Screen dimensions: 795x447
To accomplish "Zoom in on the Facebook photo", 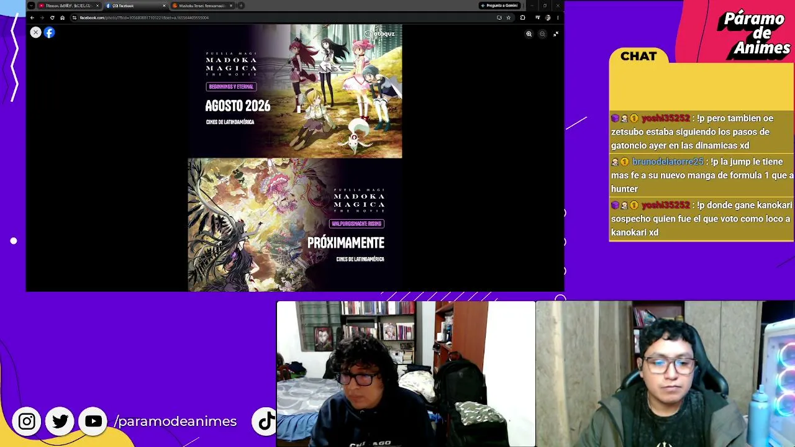I will (529, 34).
